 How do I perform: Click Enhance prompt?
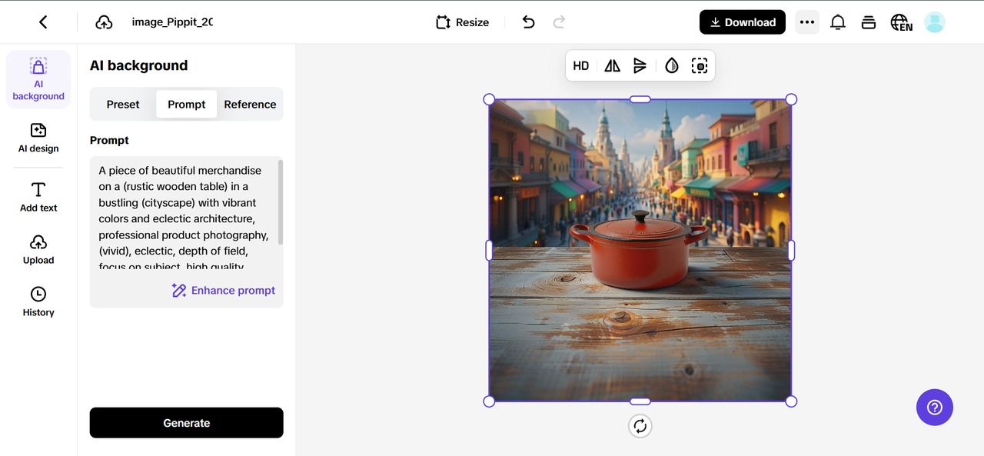coord(224,291)
